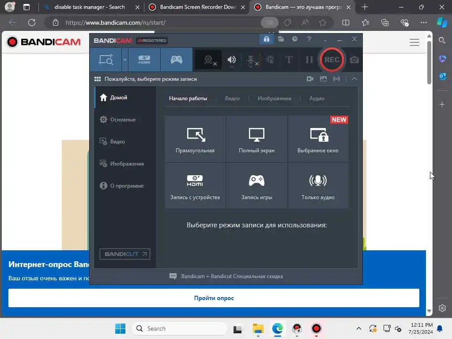Show hidden system tray icons chevron
This screenshot has height=339, width=452.
point(358,328)
